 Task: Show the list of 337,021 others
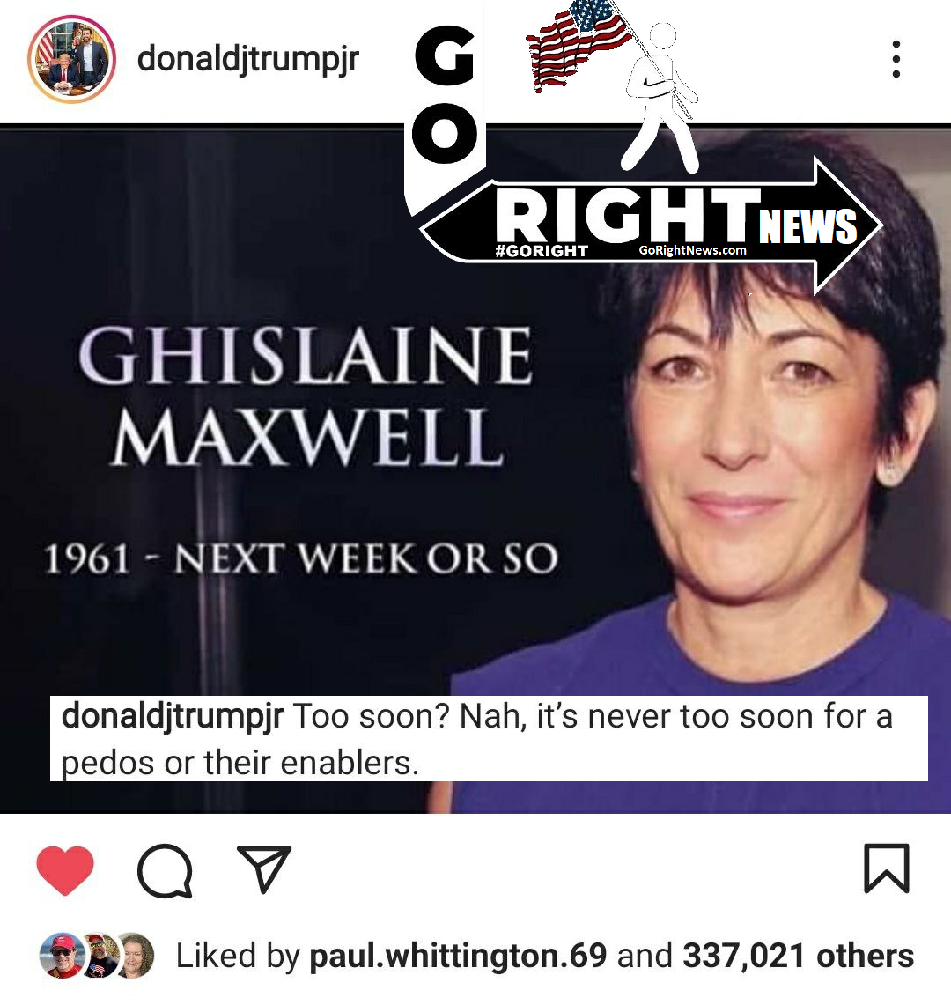[x=798, y=957]
